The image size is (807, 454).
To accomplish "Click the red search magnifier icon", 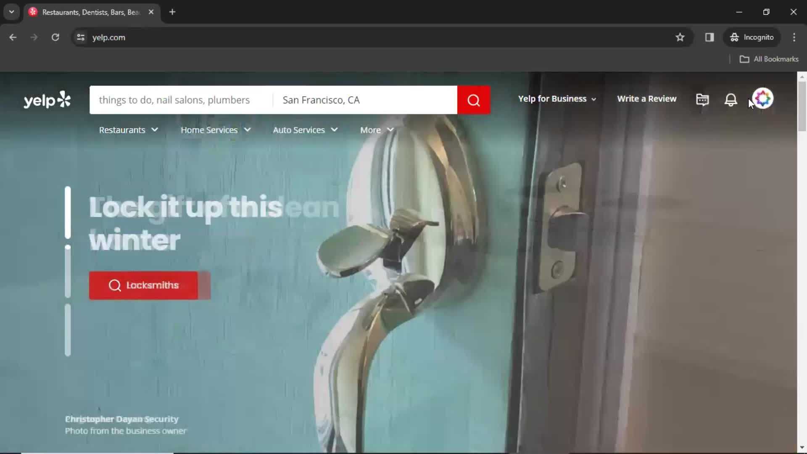I will click(x=473, y=100).
